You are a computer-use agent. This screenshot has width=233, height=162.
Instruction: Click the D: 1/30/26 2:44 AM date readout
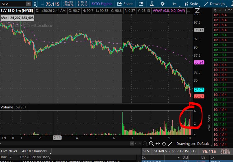point(51,11)
